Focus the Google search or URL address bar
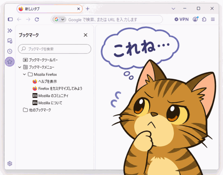Screen dimensions: 223x175 point(107,19)
